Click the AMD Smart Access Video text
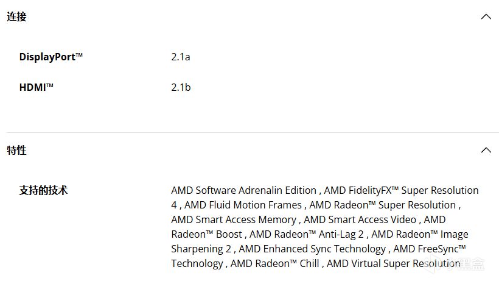Viewport: 499px width, 281px height. tap(360, 219)
